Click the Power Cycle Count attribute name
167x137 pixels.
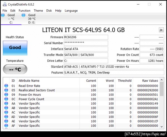click(31, 99)
